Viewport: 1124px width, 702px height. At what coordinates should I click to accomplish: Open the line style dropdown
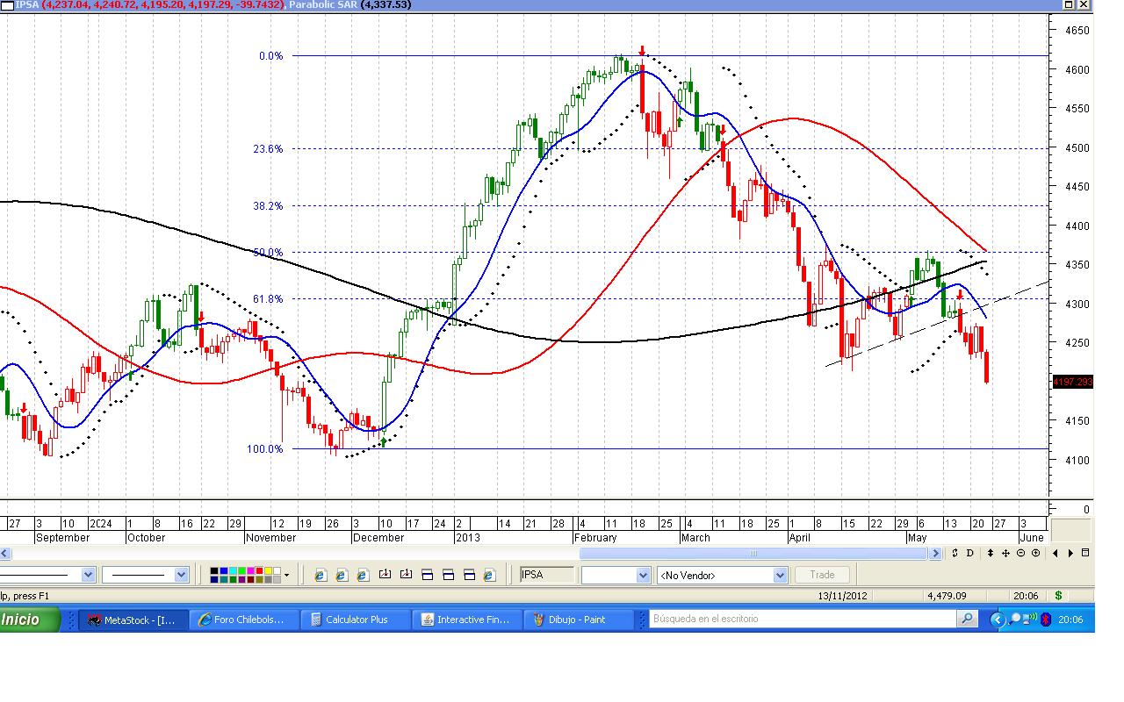coord(88,575)
